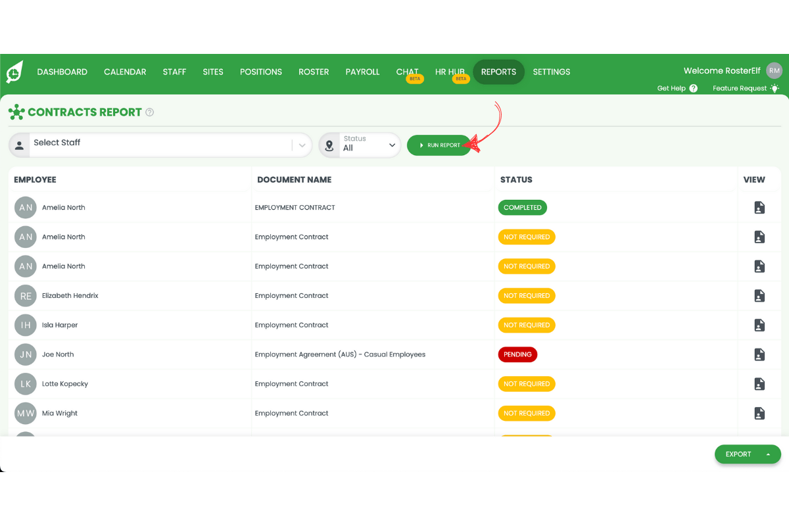Click the RosterElf leaf logo
This screenshot has height=526, width=789.
[14, 72]
